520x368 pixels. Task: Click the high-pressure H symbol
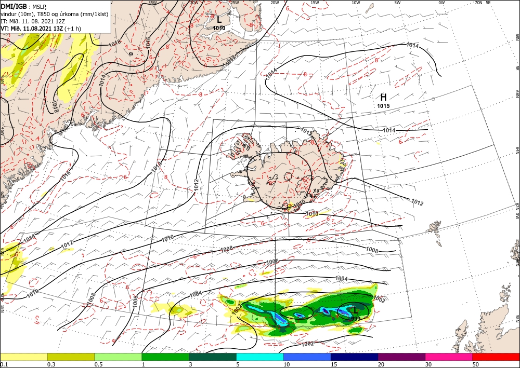383,97
